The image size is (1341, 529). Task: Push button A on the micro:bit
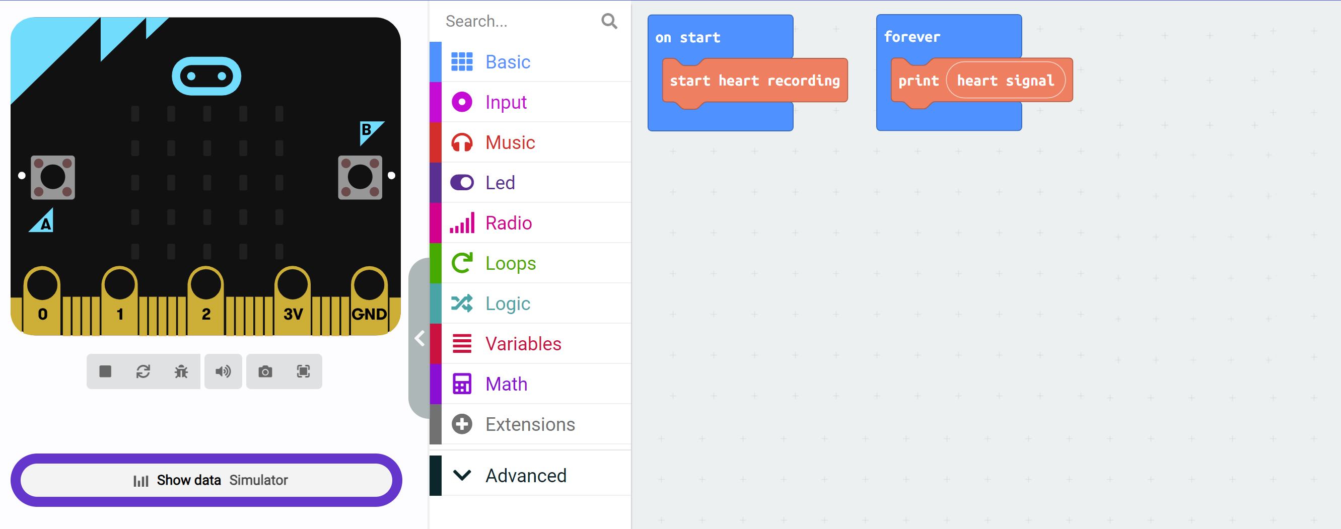coord(52,177)
